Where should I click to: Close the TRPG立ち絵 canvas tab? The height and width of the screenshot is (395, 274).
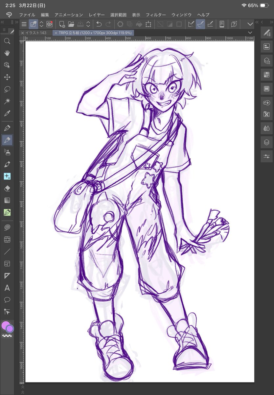[56, 33]
